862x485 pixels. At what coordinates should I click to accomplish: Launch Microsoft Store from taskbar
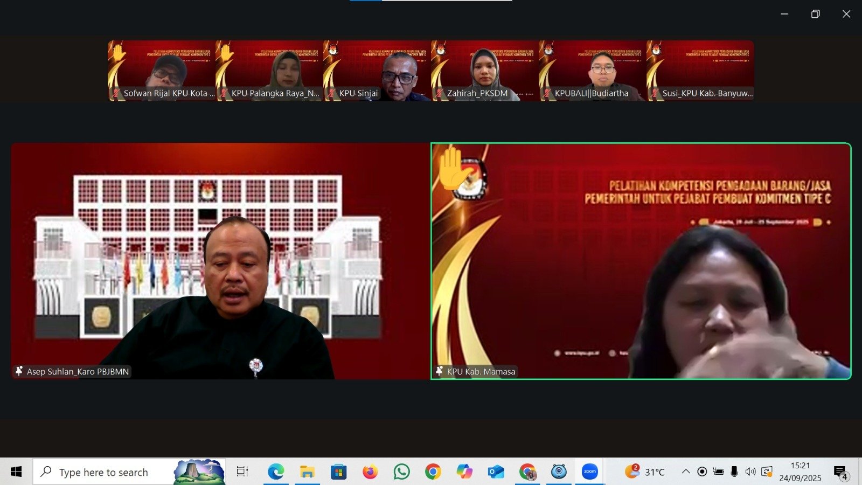coord(338,472)
